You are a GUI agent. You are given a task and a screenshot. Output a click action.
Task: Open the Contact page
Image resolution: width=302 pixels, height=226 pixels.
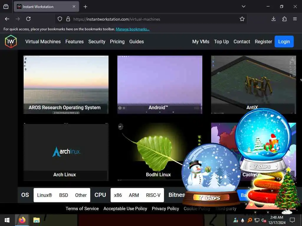tap(242, 41)
